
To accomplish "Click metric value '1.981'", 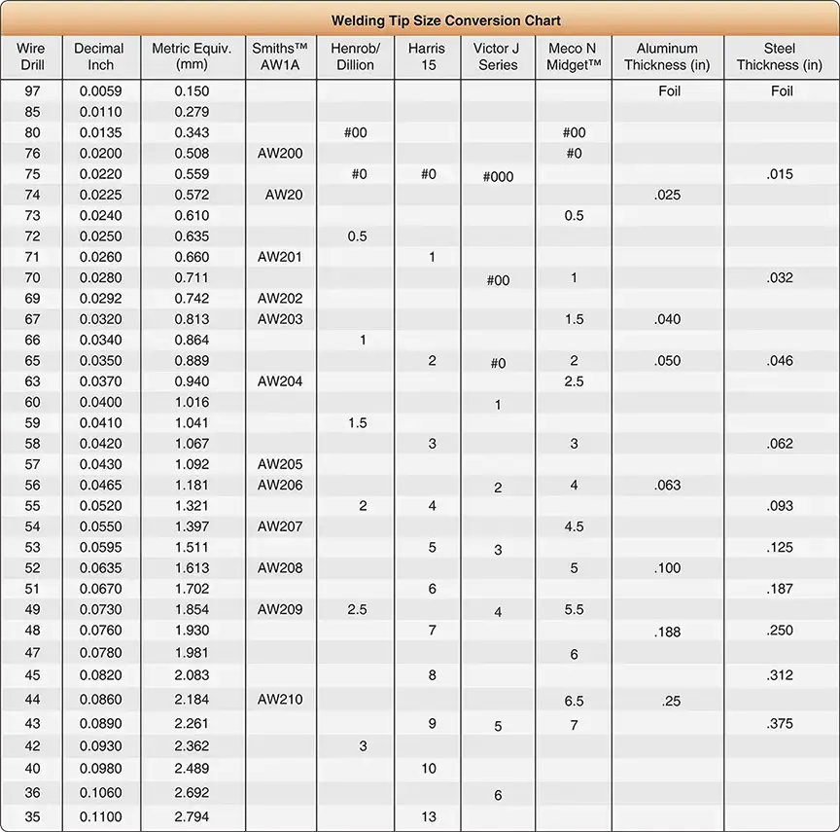I will coord(192,653).
